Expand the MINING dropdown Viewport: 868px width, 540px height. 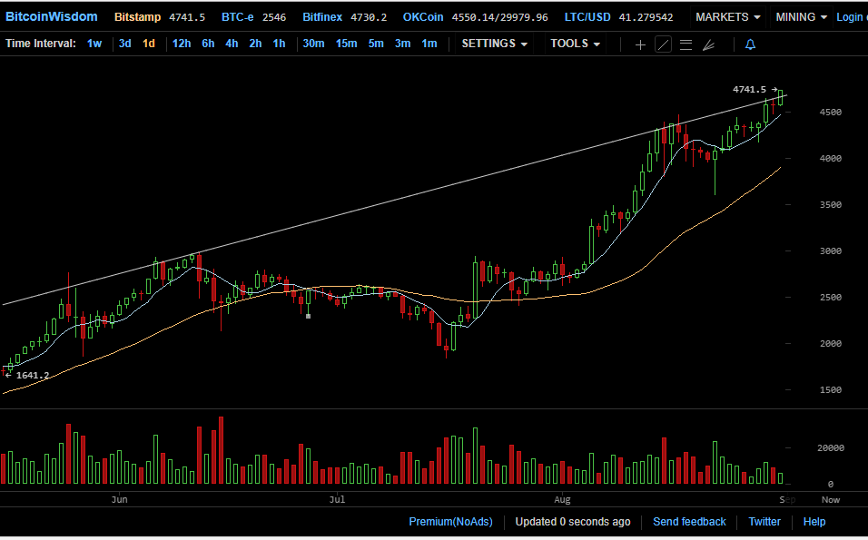click(x=801, y=17)
